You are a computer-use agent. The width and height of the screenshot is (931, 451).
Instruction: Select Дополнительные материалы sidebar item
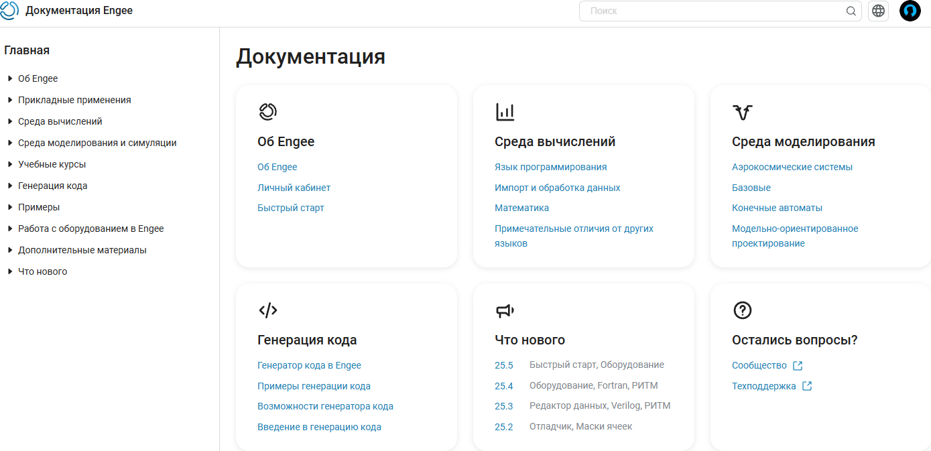[x=82, y=250]
